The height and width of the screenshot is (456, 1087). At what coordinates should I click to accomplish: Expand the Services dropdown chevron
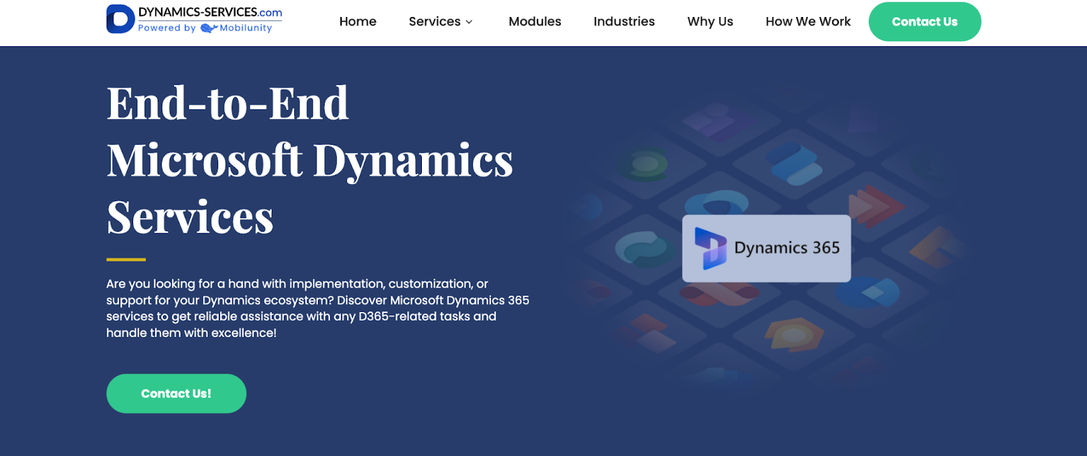pos(469,22)
